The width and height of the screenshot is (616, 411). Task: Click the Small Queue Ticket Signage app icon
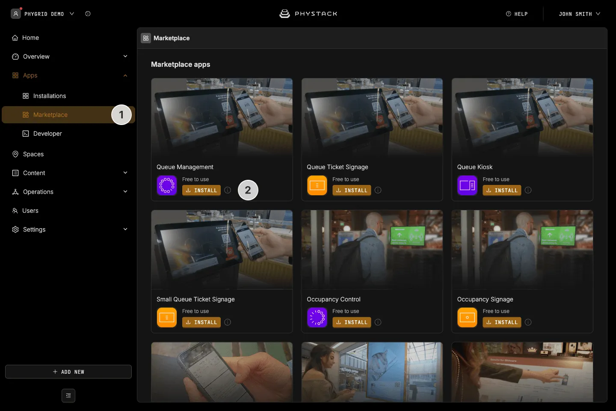[167, 318]
